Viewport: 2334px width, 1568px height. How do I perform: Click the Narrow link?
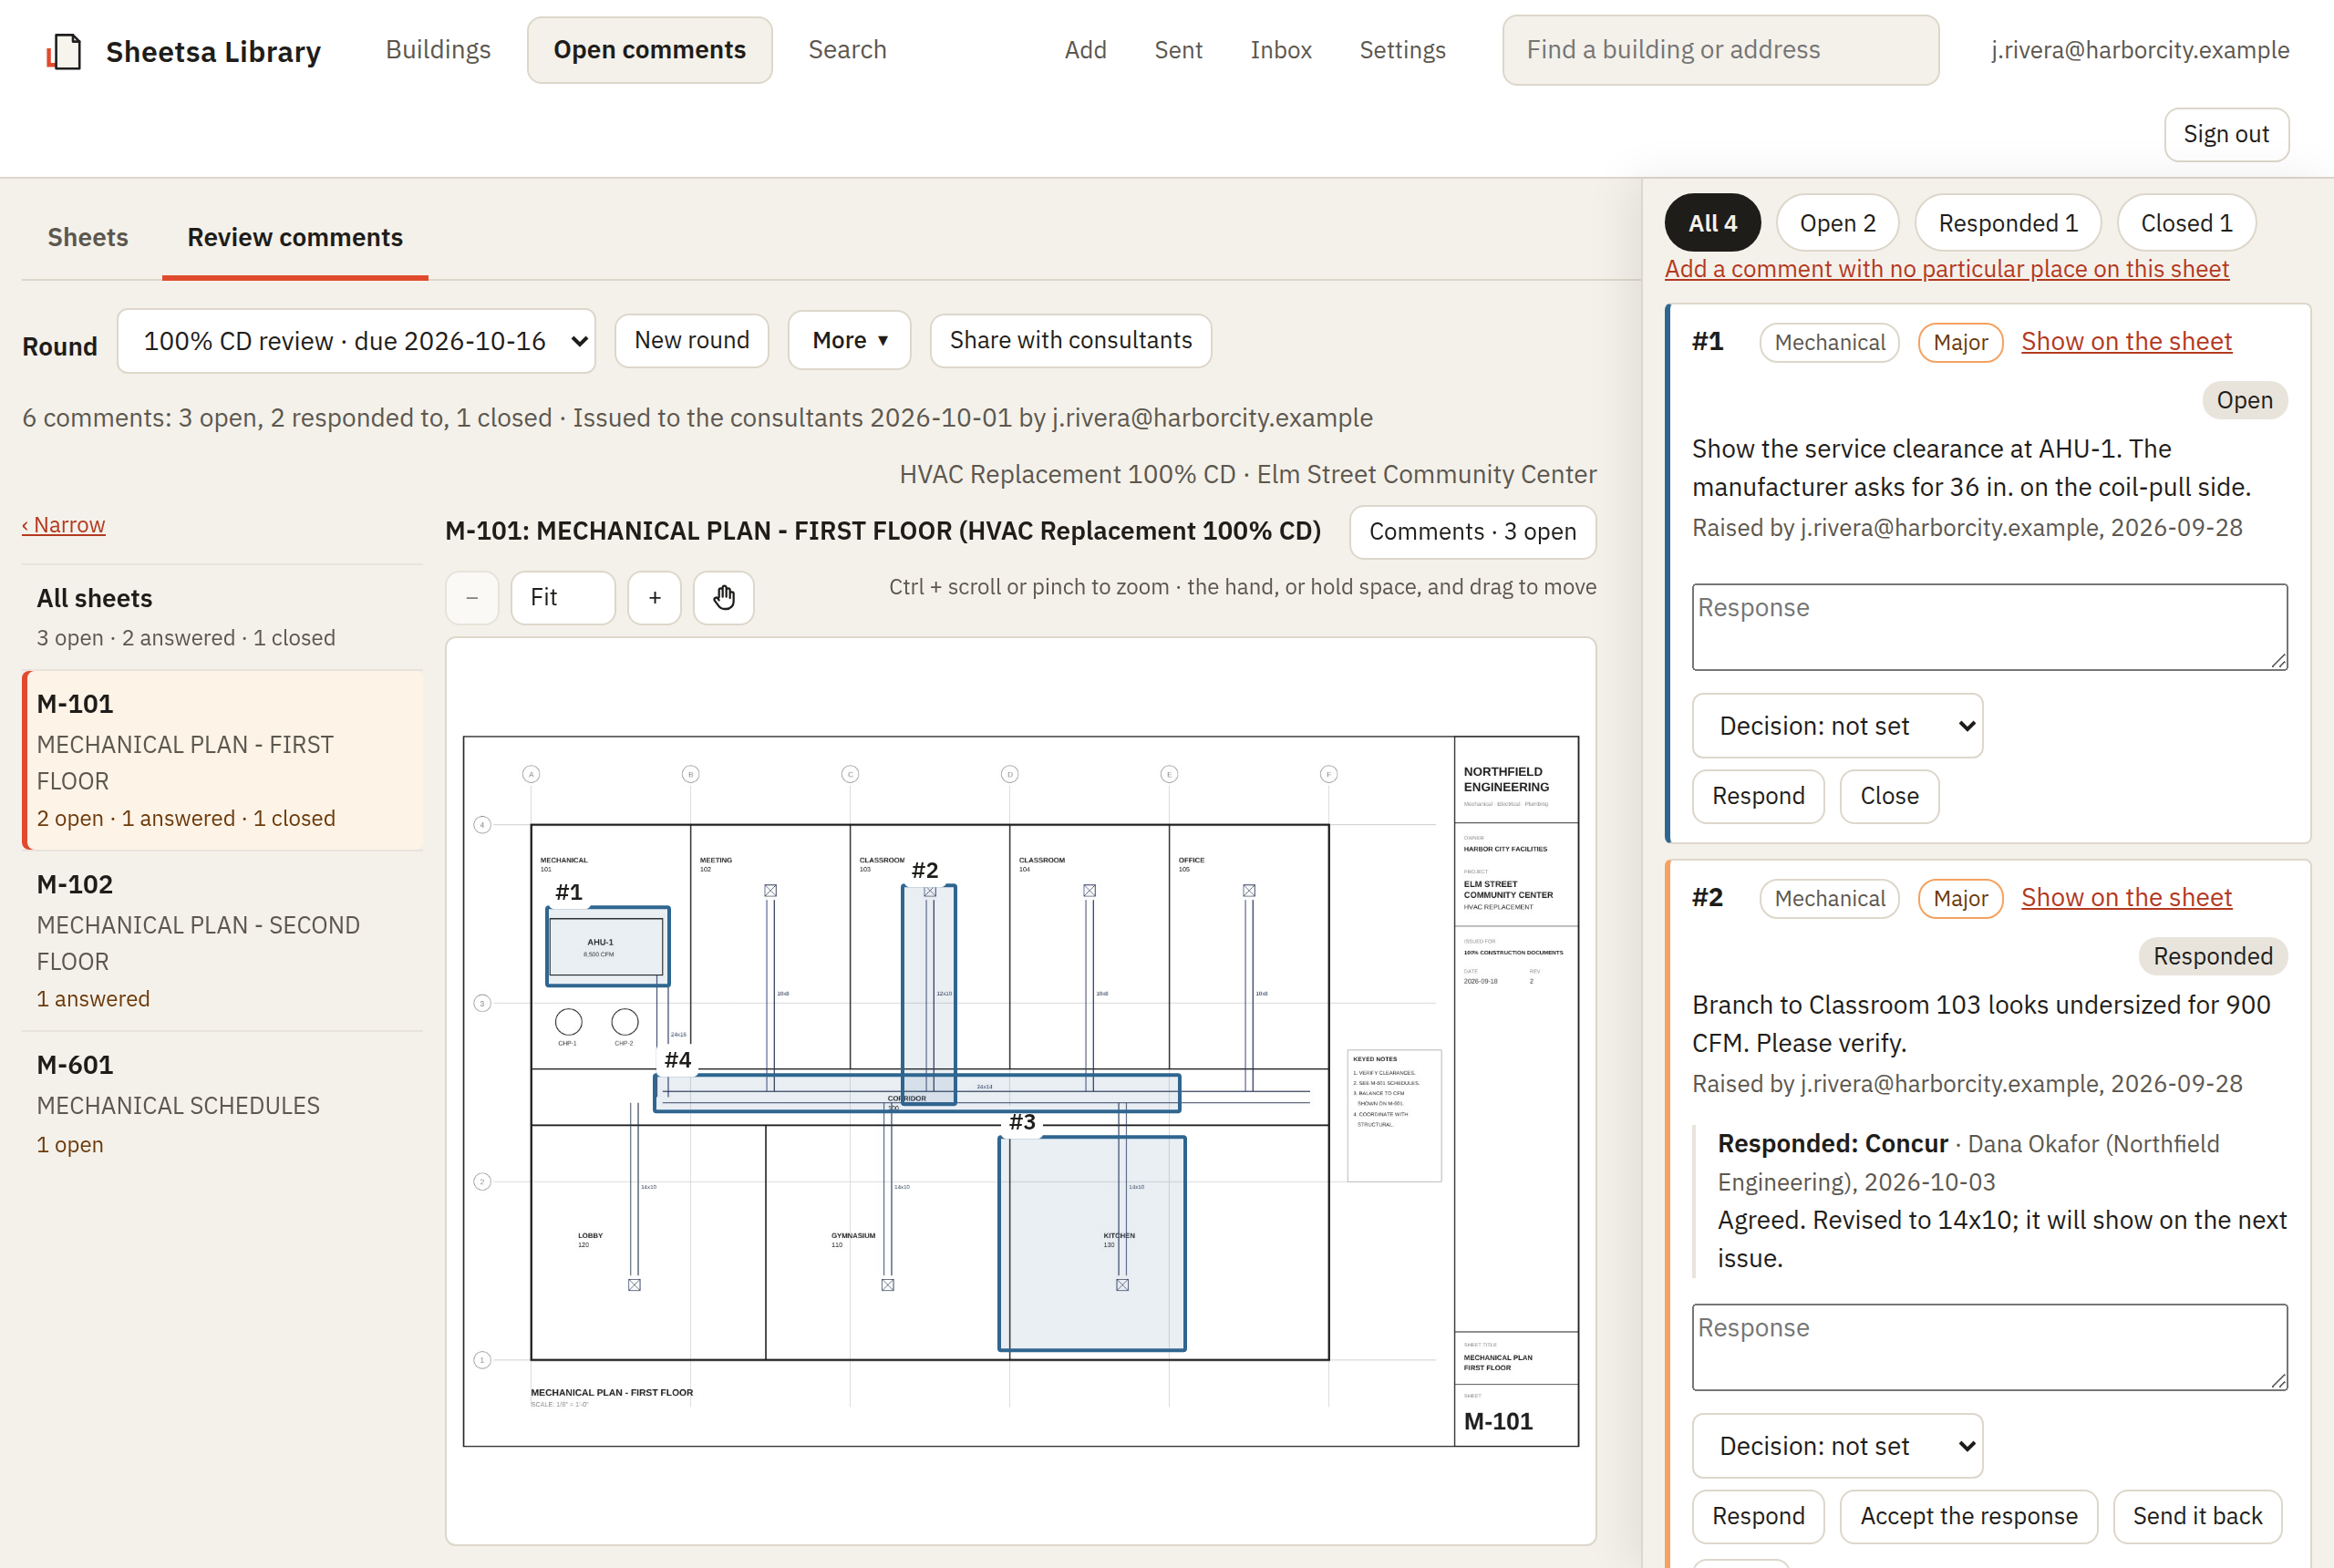[x=64, y=525]
